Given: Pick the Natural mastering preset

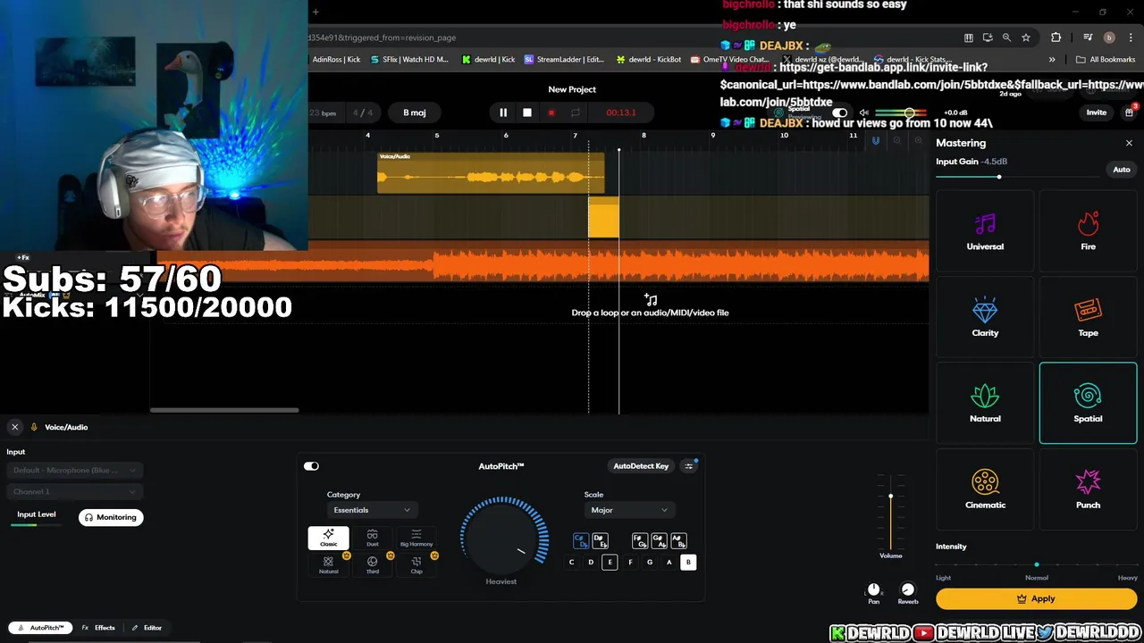Looking at the screenshot, I should pos(985,403).
